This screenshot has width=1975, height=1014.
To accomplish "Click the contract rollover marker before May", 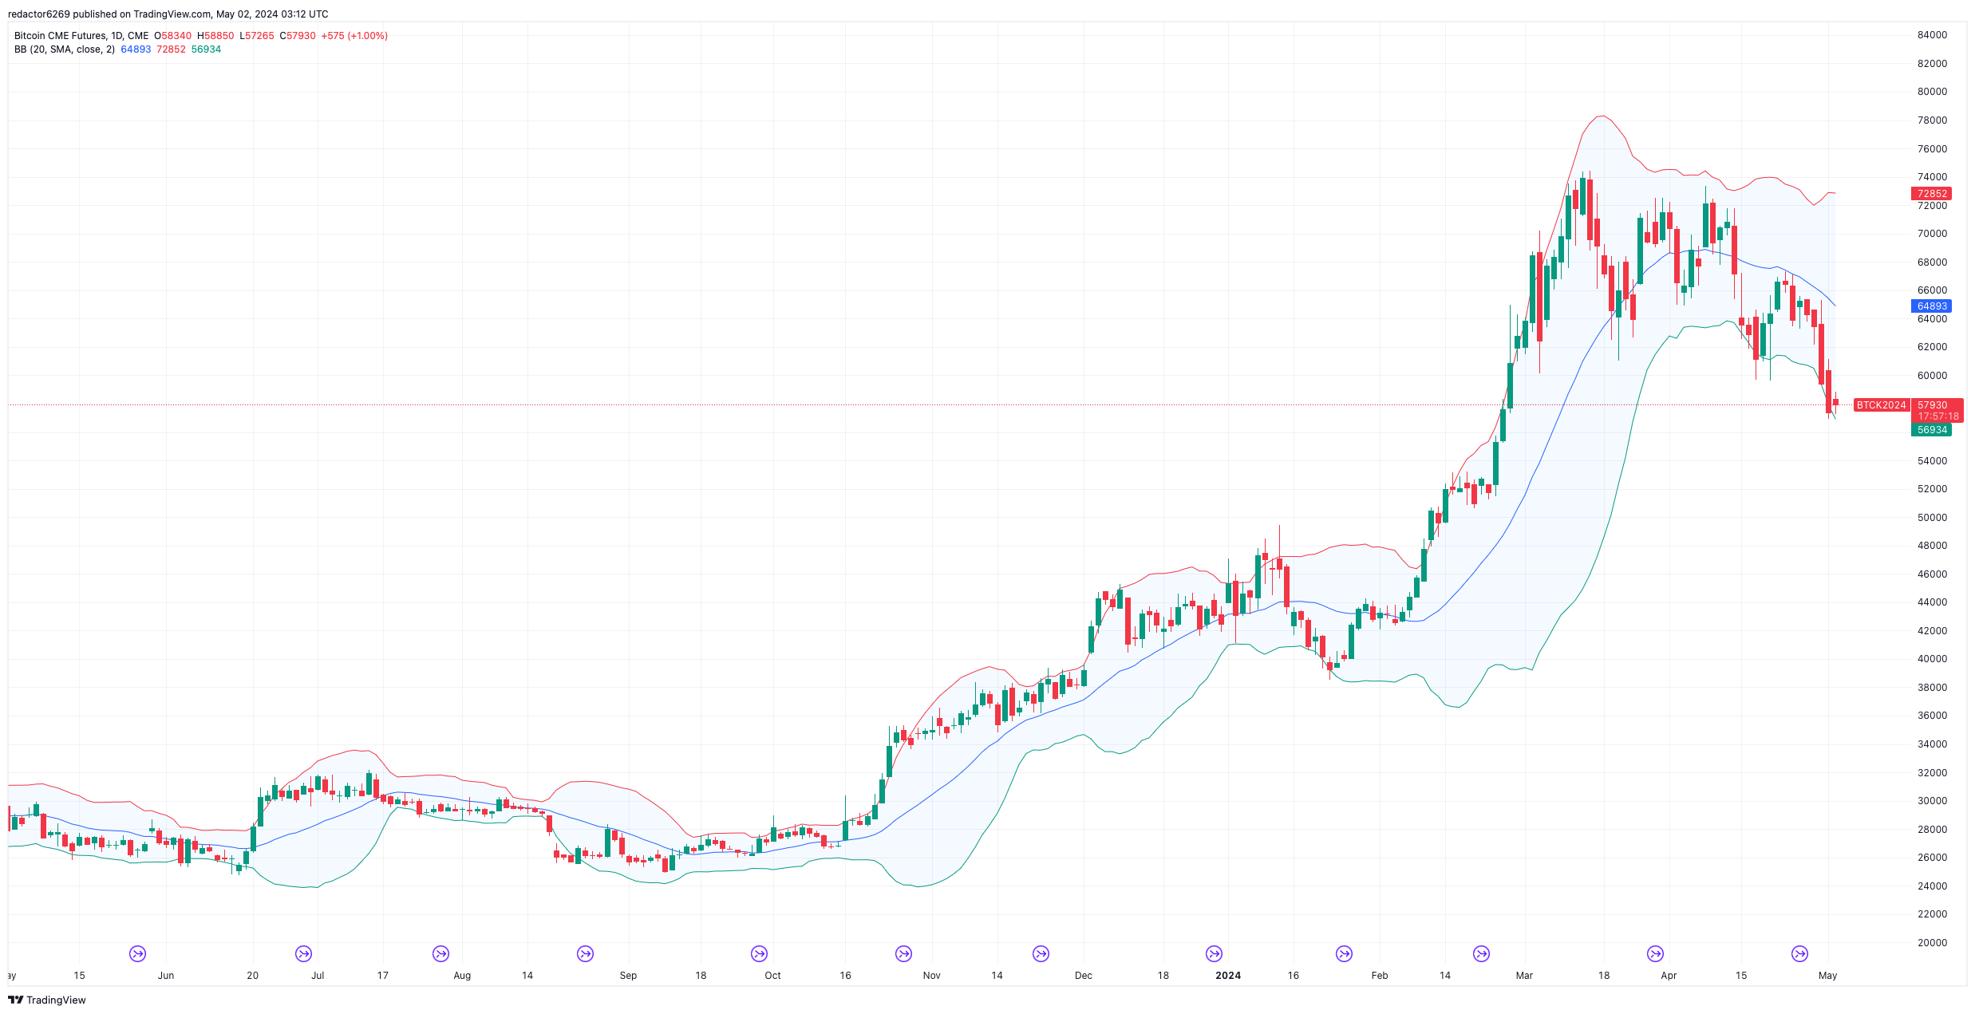I will 1799,953.
